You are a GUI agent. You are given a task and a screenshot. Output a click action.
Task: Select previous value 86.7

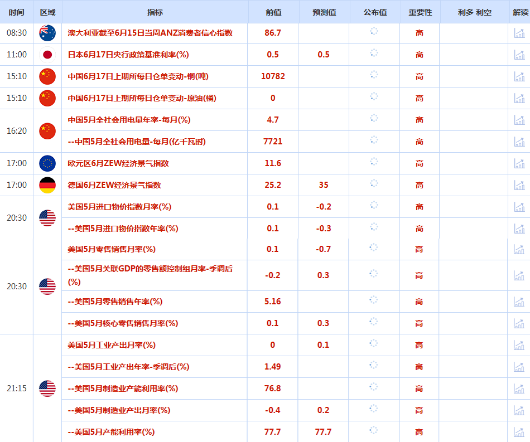273,33
